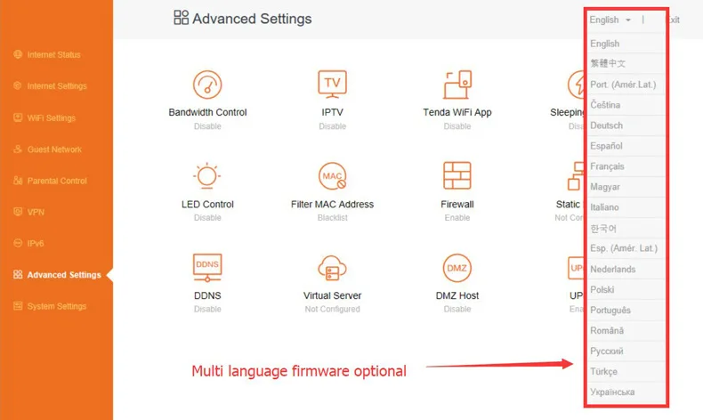
Task: Click the Tenda WiFi App icon
Action: pyautogui.click(x=457, y=85)
